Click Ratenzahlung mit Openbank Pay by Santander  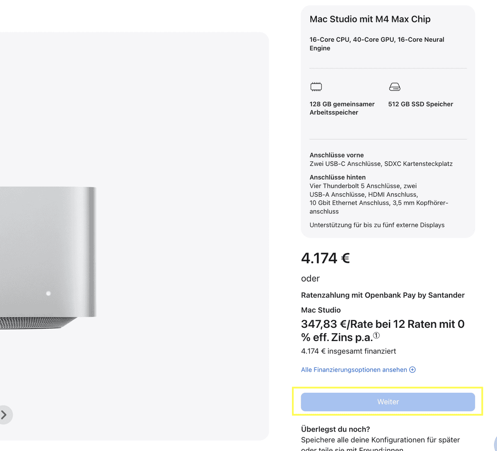[x=383, y=295]
